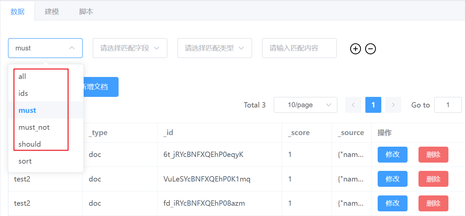The image size is (465, 216).
Task: Click the previous page arrow icon
Action: click(x=353, y=105)
